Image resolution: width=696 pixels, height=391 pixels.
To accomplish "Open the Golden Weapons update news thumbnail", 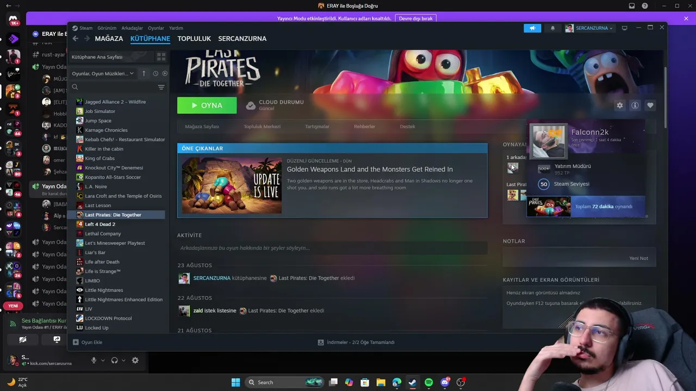I will coord(232,185).
